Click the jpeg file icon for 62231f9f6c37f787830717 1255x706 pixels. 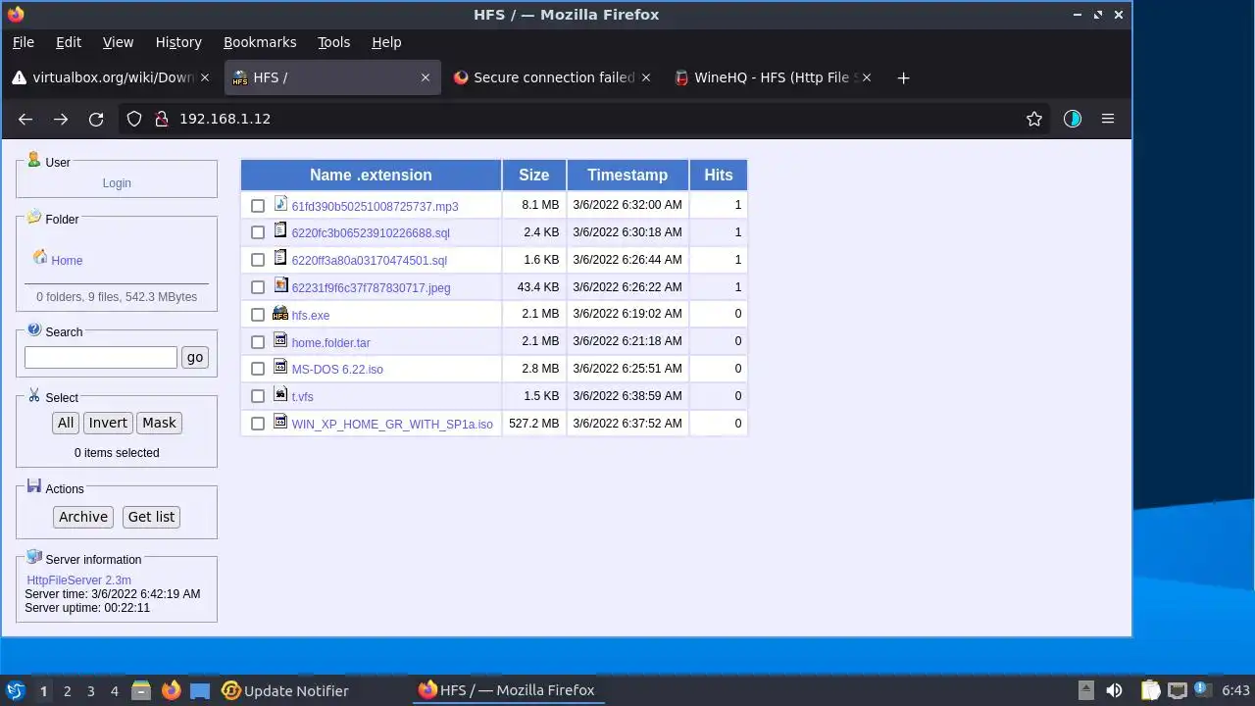point(280,285)
